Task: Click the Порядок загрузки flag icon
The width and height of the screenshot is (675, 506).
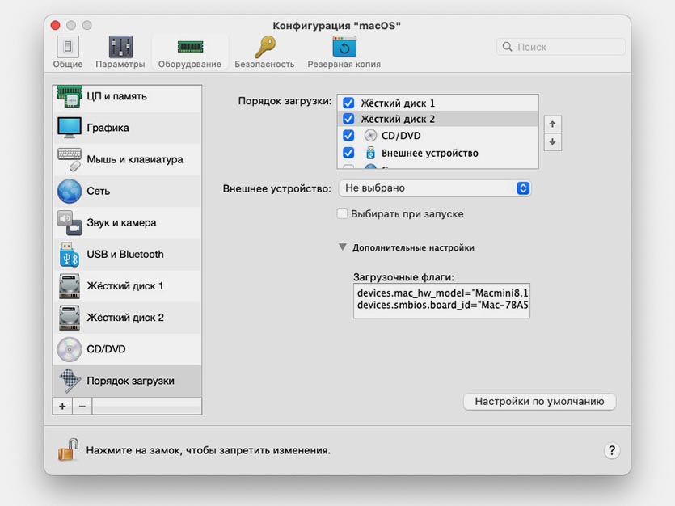Action: (x=70, y=381)
